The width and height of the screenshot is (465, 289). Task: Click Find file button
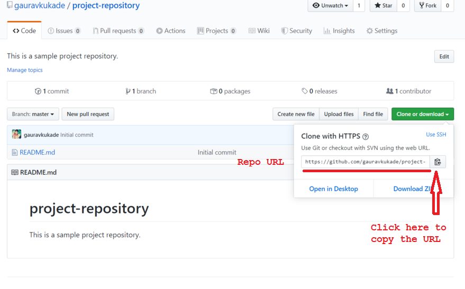373,114
